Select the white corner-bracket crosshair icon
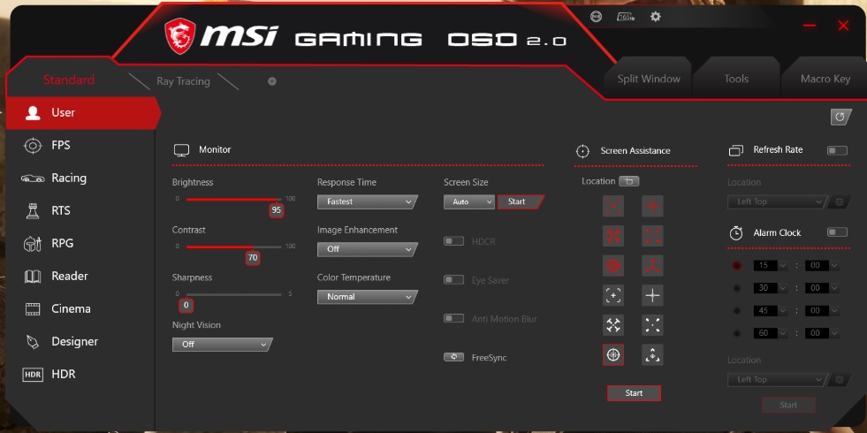 613,295
